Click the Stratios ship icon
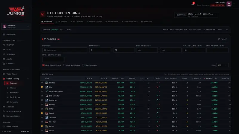This screenshot has height=134, width=239. click(47, 83)
